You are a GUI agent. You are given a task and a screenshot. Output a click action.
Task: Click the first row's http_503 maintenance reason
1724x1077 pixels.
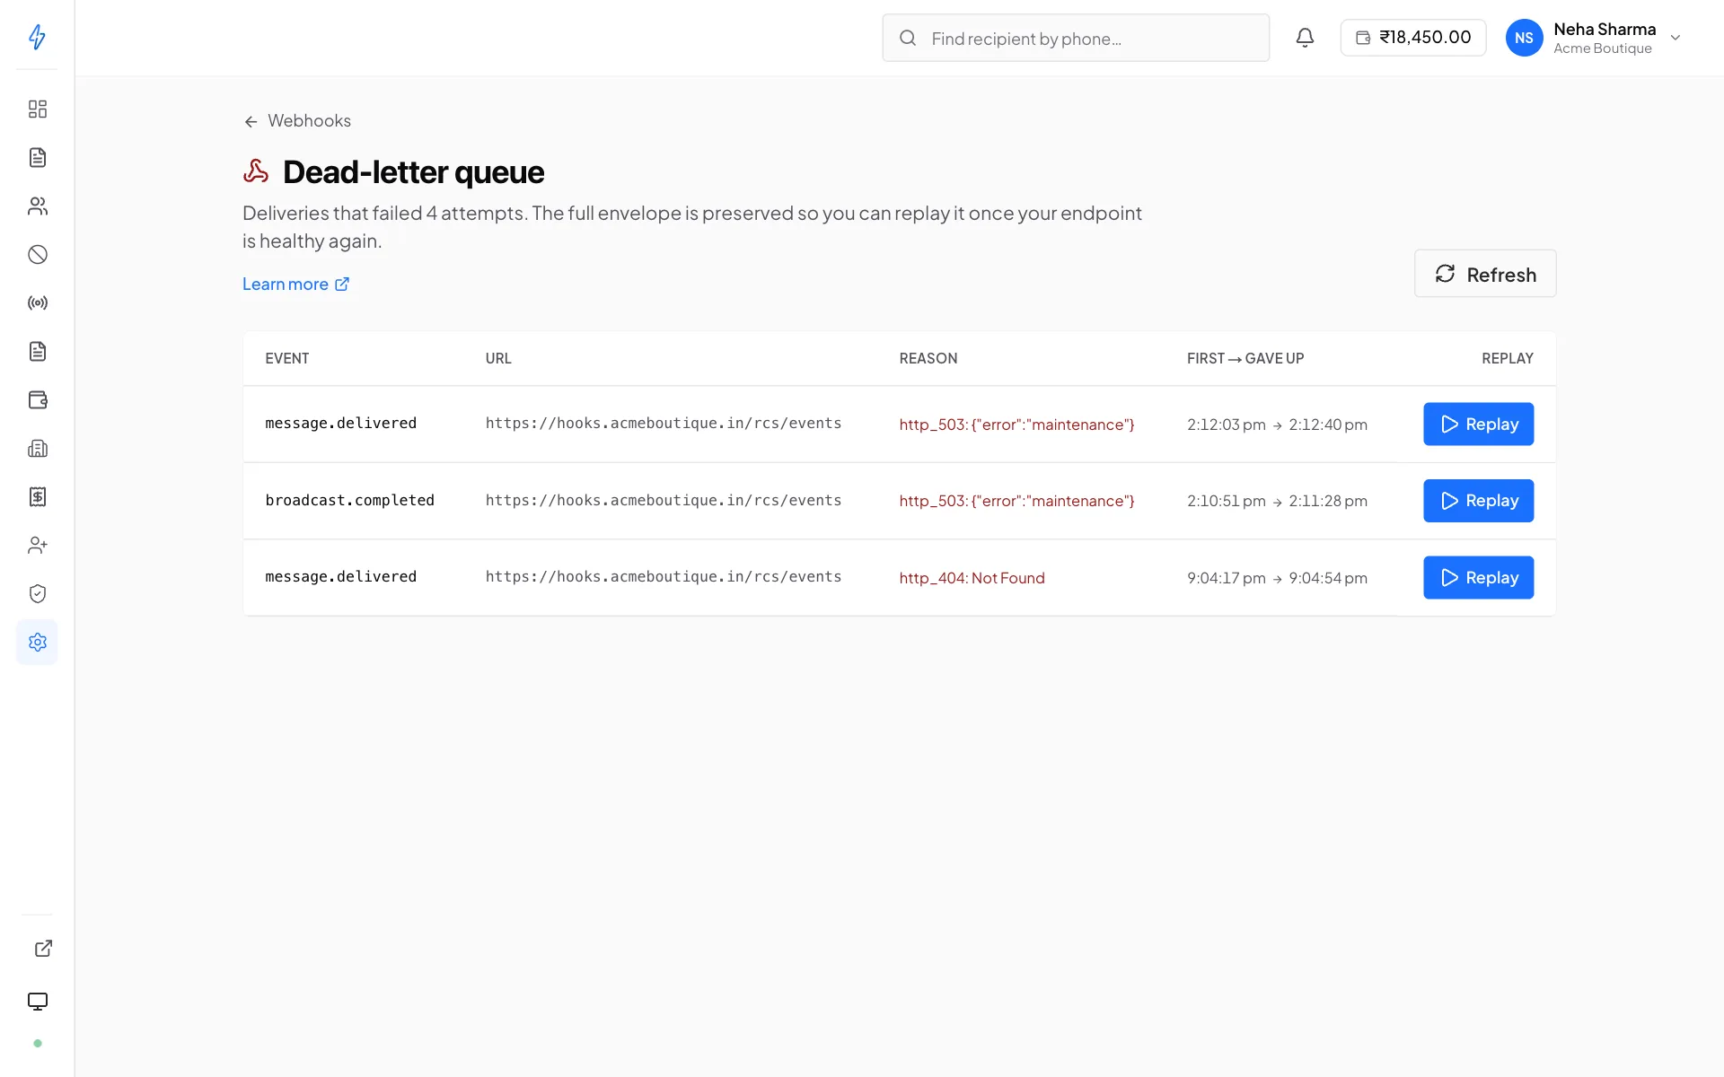pos(1017,425)
